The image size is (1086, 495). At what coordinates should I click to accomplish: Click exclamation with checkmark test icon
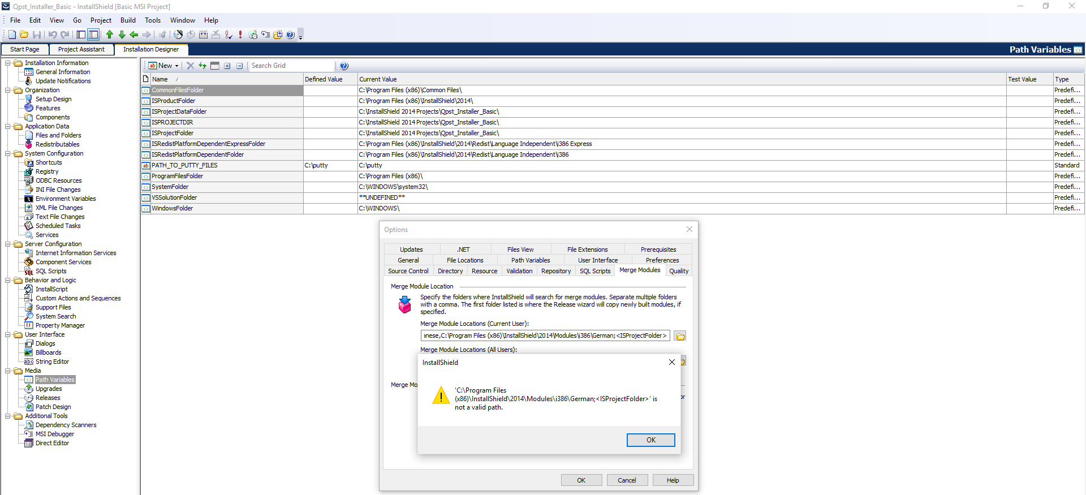(228, 35)
